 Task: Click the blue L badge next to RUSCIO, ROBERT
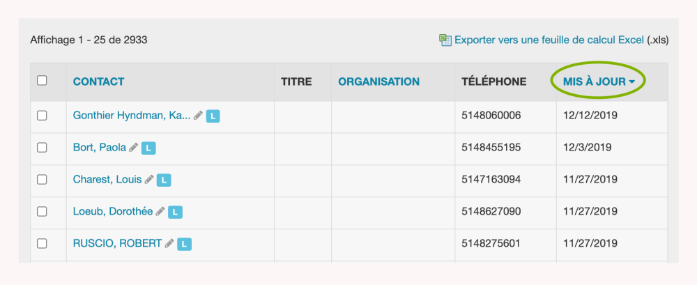tap(184, 244)
